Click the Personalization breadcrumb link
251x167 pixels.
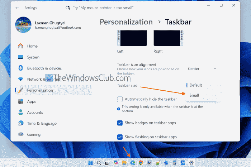(126, 22)
